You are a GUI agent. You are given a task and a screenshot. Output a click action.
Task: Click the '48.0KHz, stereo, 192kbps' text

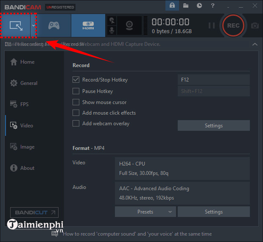146,198
